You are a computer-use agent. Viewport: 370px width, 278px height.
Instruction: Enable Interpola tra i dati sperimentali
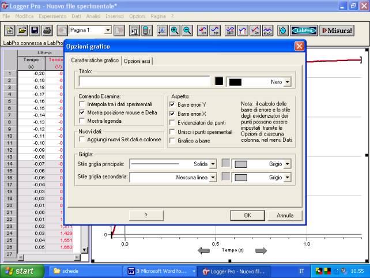(x=82, y=104)
